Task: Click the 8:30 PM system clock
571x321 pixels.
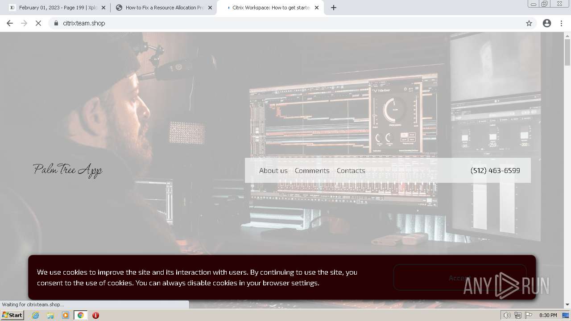Action: (x=548, y=315)
